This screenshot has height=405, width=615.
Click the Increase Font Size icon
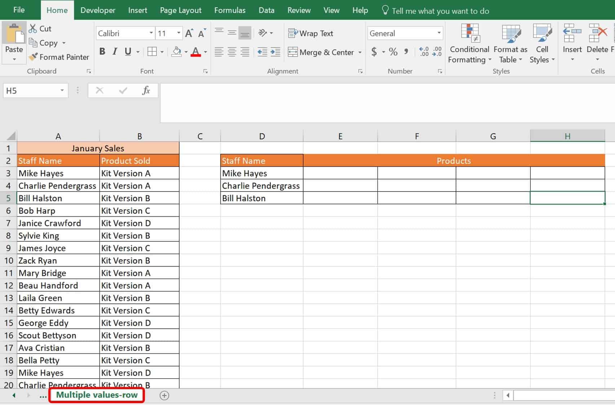[189, 33]
